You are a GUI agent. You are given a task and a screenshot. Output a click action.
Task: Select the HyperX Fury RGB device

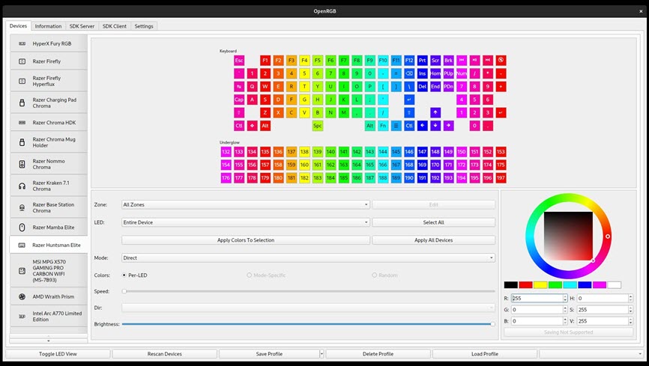49,43
